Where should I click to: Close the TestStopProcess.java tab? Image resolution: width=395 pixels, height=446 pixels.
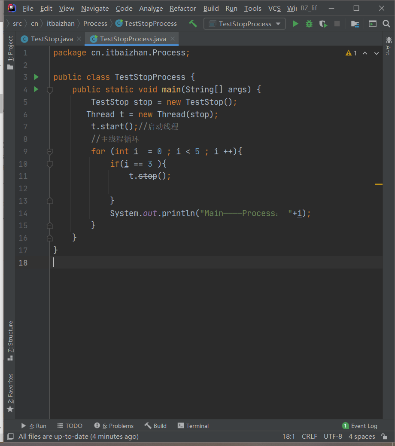173,39
